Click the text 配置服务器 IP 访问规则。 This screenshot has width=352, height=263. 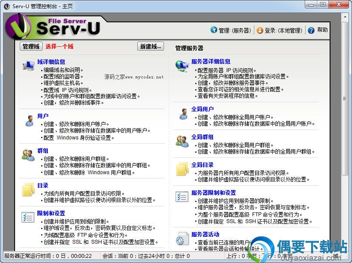227,70
